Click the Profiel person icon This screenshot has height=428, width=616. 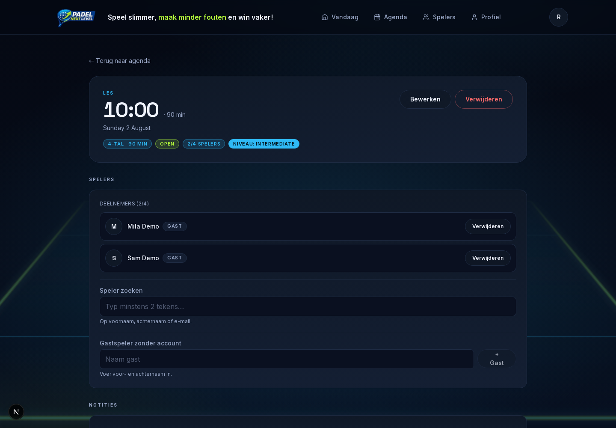pos(474,17)
